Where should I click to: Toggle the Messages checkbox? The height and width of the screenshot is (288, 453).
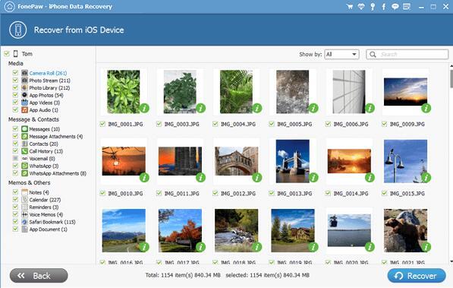point(15,128)
